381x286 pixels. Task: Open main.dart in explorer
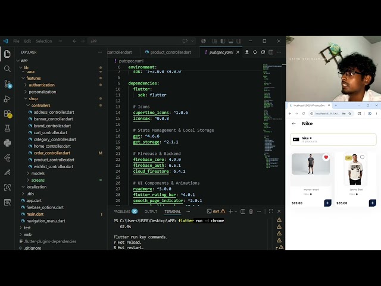pos(35,214)
